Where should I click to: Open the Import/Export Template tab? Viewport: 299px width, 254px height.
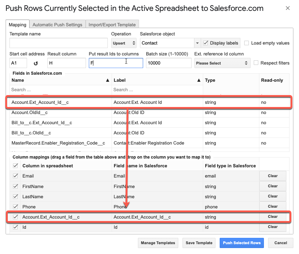(x=112, y=25)
